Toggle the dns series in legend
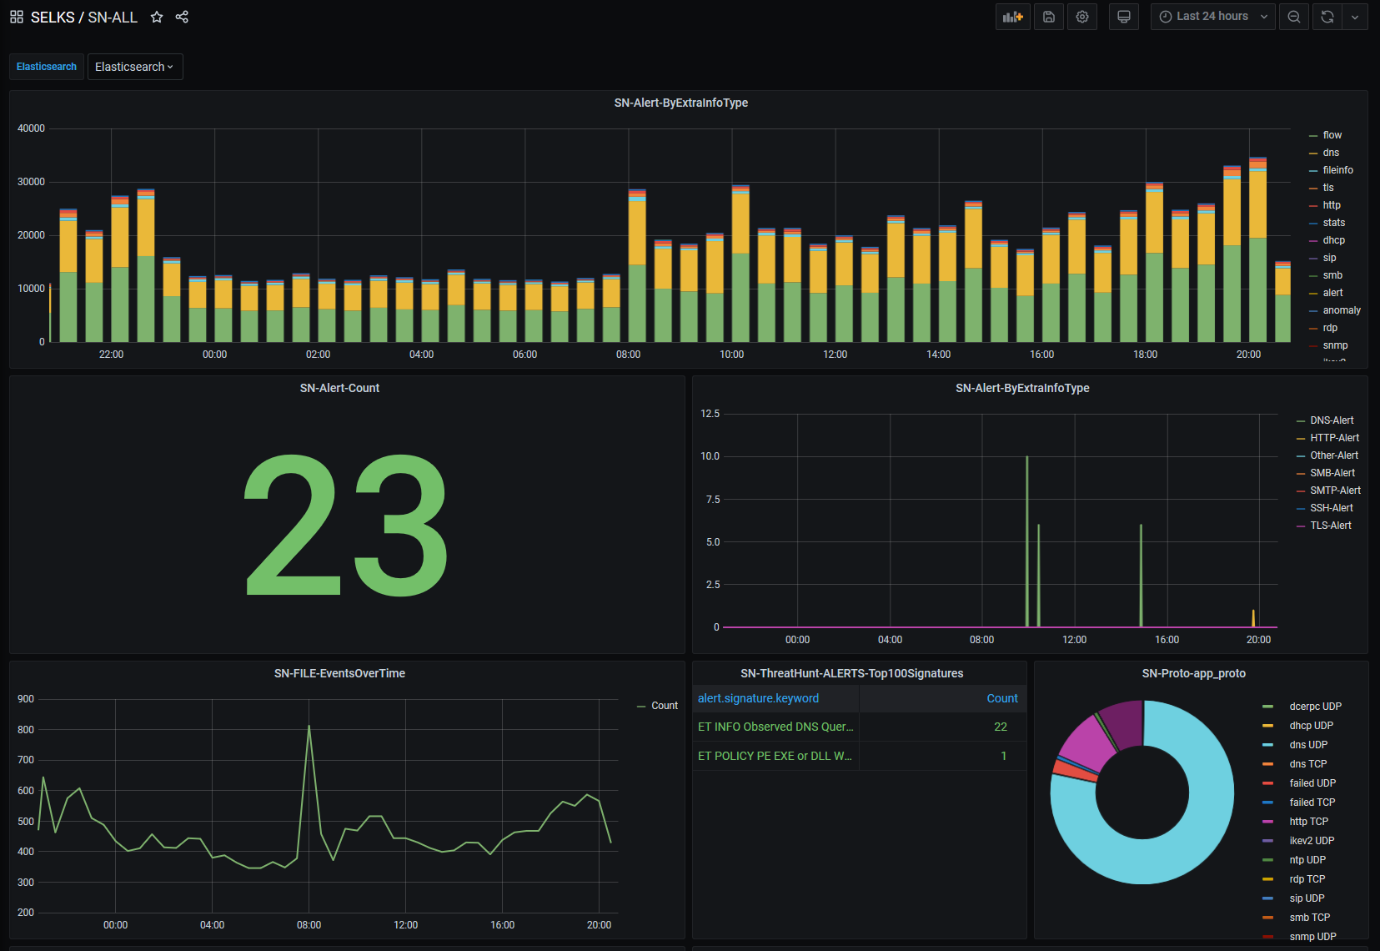 point(1331,153)
